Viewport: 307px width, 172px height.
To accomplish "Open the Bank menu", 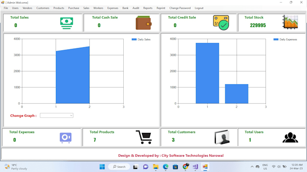I will coord(126,8).
